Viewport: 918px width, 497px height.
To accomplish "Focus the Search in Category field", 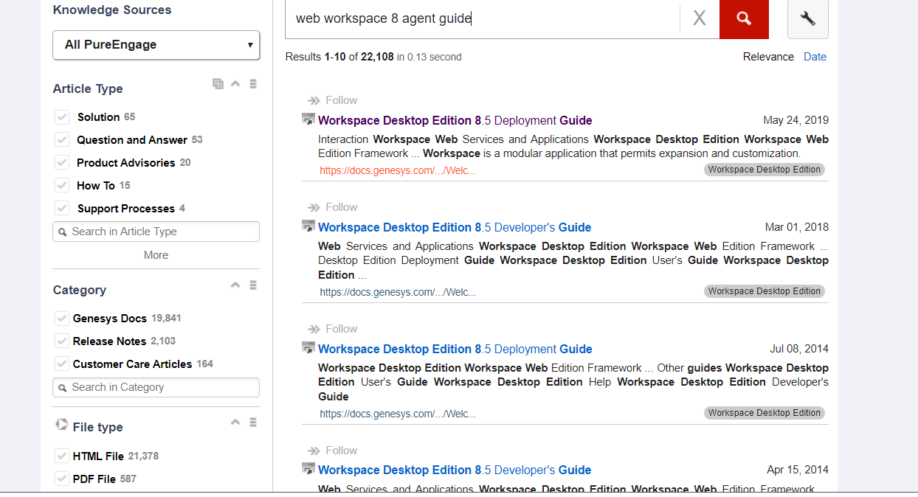I will pyautogui.click(x=156, y=387).
